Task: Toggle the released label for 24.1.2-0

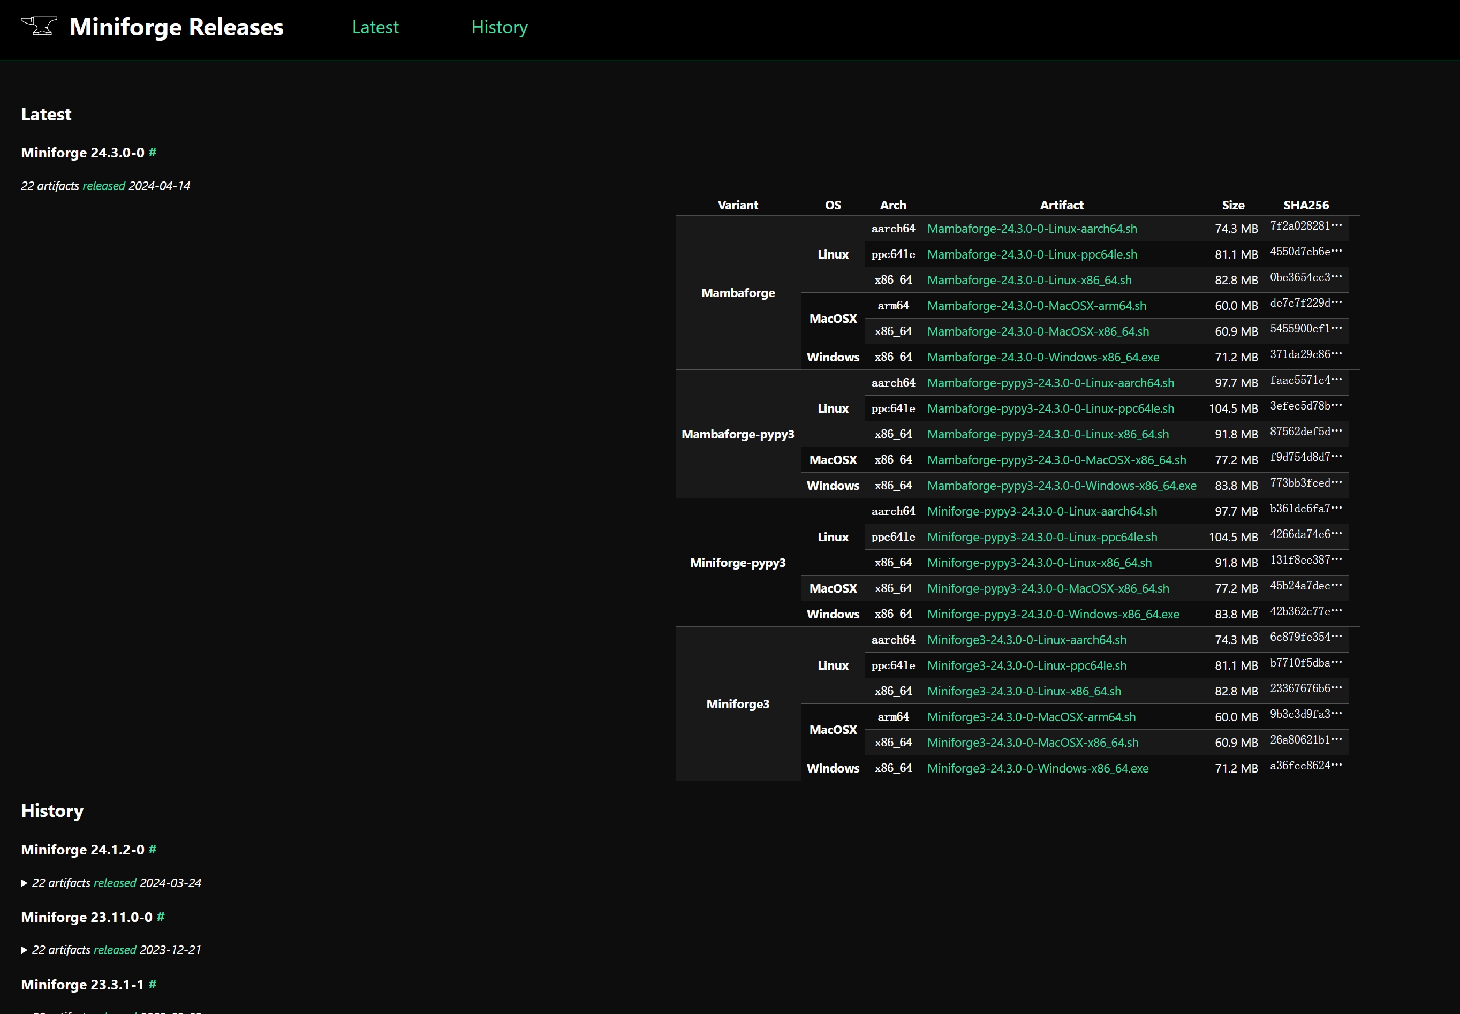Action: point(114,882)
